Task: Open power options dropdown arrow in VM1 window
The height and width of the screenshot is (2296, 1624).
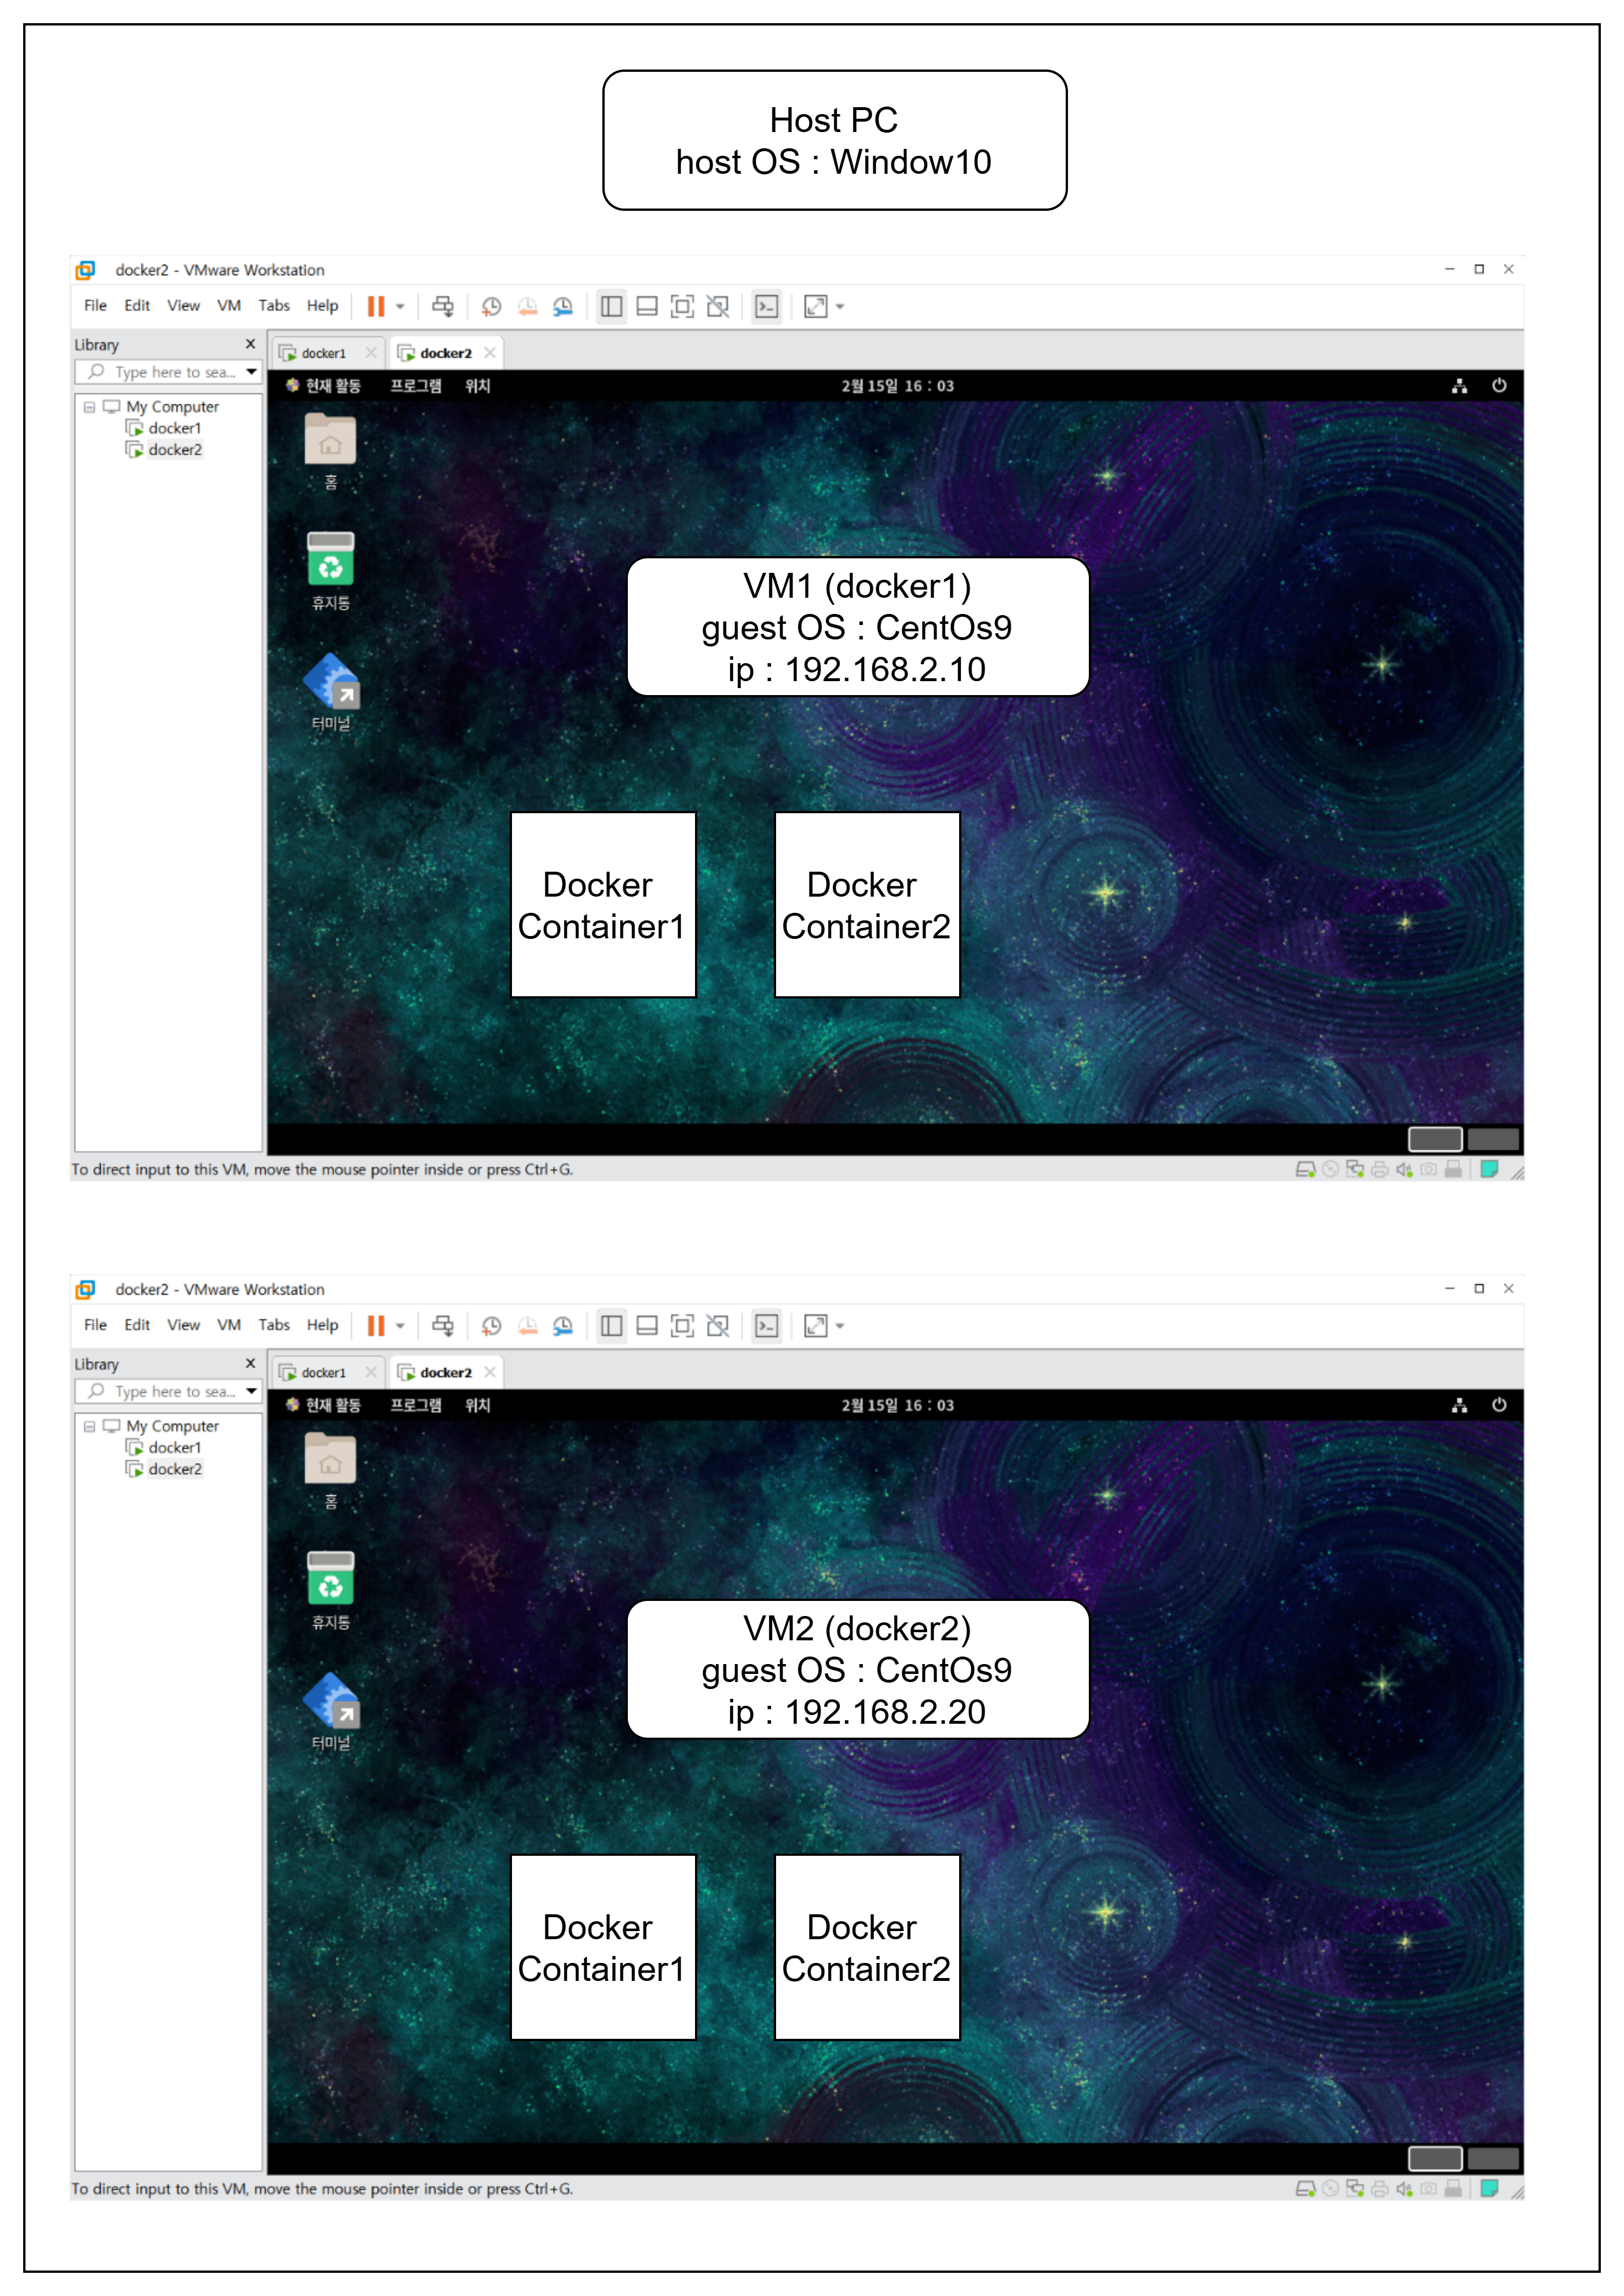Action: pyautogui.click(x=400, y=306)
